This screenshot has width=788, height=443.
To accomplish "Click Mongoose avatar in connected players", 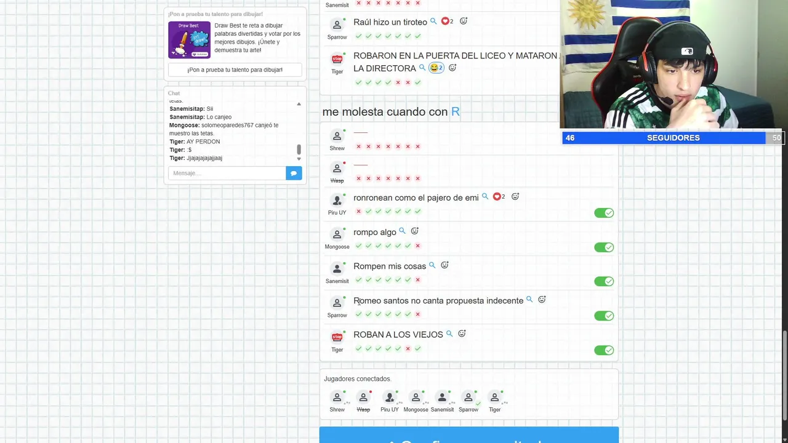I will click(x=416, y=397).
